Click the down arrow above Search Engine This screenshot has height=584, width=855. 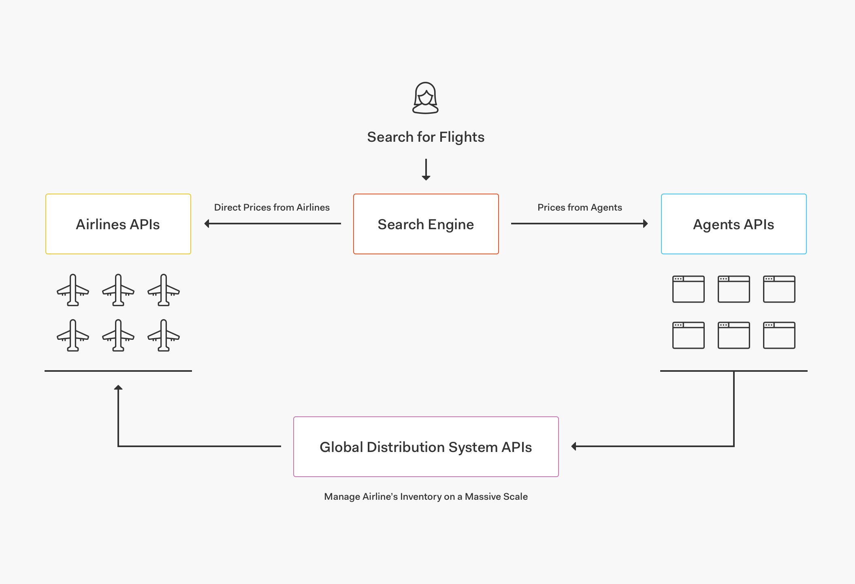pos(426,170)
